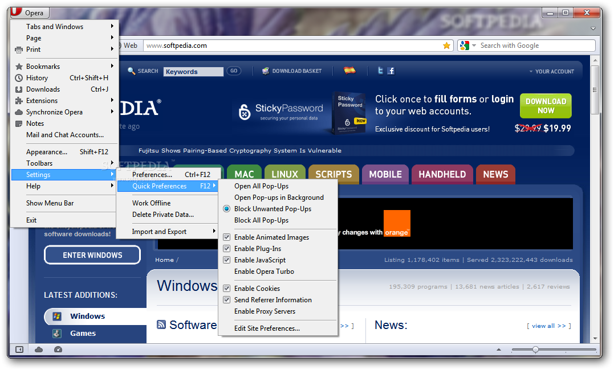Select Open All Pop-Ups option
The image size is (614, 370).
click(x=262, y=186)
